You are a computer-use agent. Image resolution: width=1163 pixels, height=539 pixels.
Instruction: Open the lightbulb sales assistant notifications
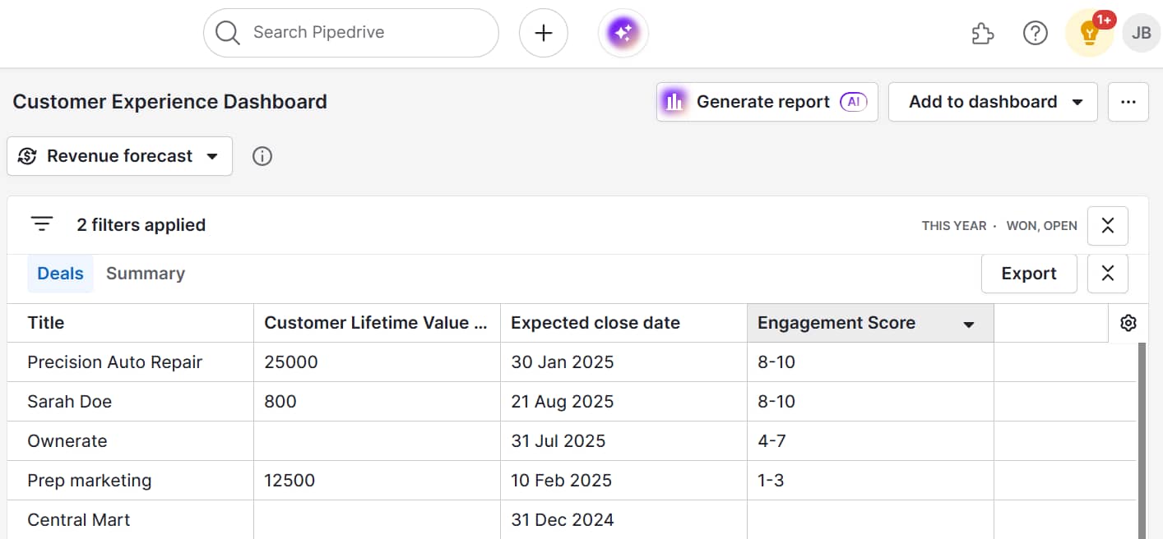[x=1089, y=34]
